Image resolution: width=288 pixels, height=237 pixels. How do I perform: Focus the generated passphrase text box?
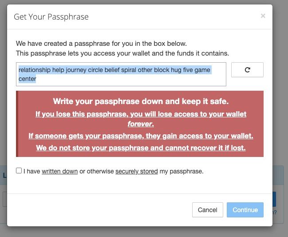coord(121,74)
